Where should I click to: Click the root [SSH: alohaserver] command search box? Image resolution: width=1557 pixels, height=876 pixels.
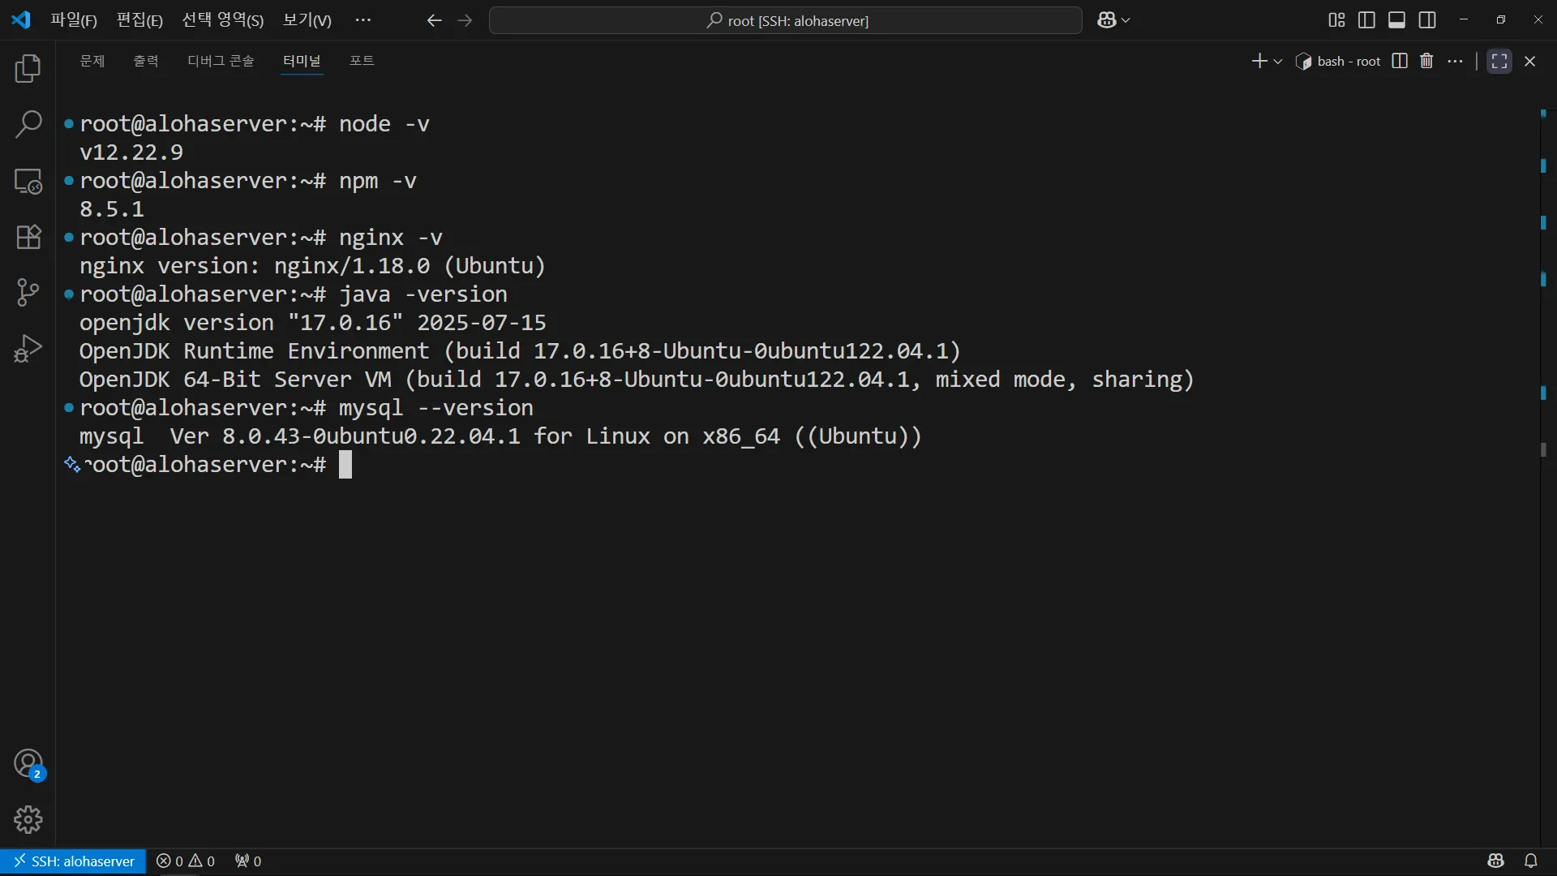785,20
